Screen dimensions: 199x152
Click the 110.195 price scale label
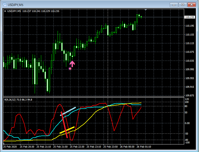[190, 26]
